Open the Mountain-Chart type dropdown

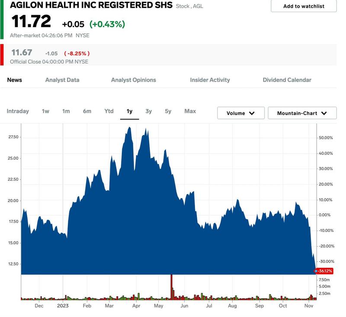pyautogui.click(x=302, y=113)
